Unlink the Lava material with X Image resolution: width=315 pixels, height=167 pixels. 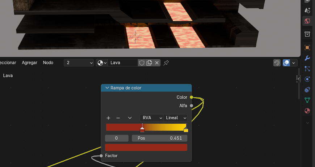pyautogui.click(x=157, y=63)
